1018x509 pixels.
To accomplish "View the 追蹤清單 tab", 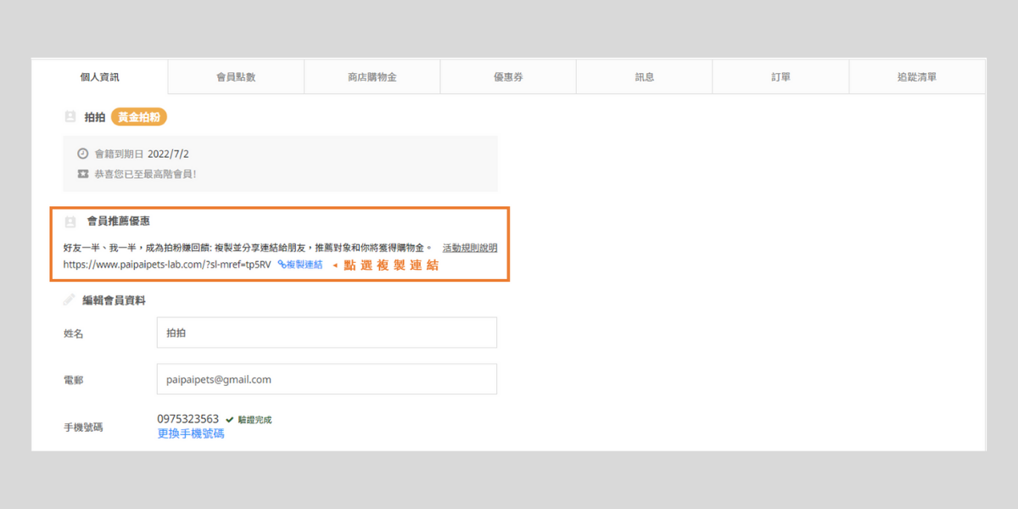I will tap(917, 77).
